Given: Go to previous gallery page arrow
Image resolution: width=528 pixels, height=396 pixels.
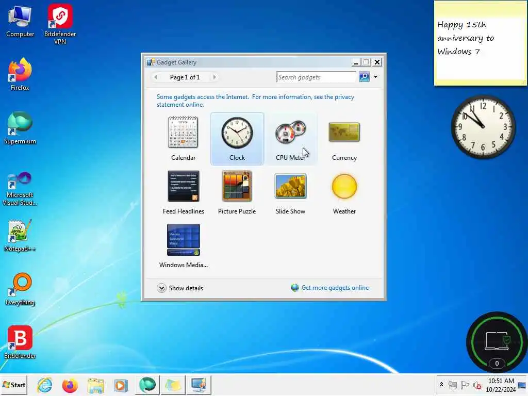Looking at the screenshot, I should [156, 77].
